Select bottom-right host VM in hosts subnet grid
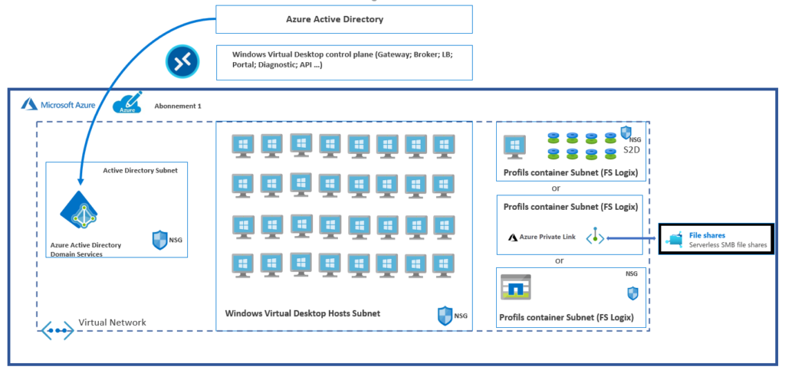Image resolution: width=785 pixels, height=370 pixels. coord(444,266)
